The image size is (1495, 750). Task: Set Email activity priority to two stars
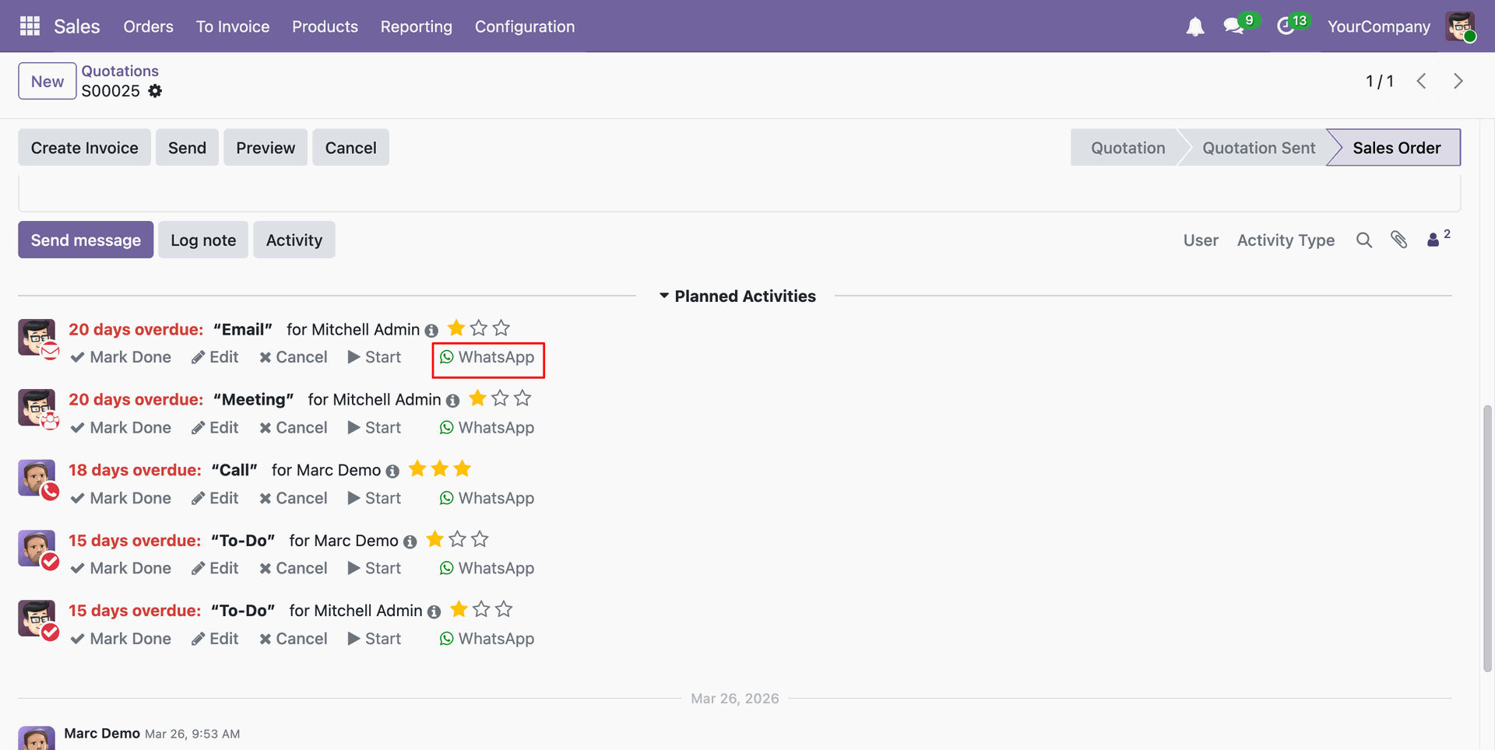479,328
